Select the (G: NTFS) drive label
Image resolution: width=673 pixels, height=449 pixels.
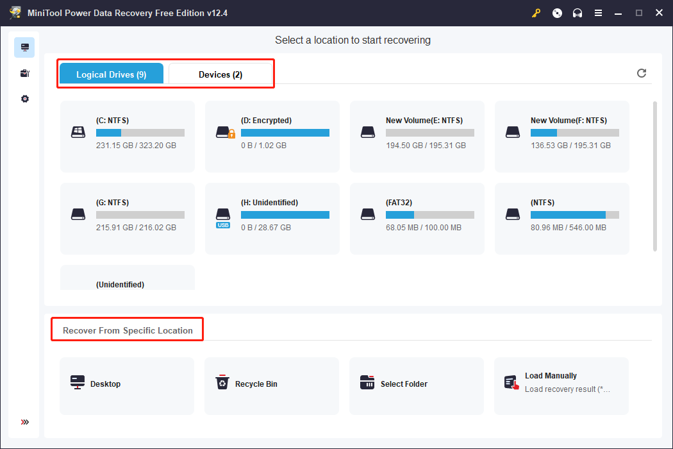point(112,203)
